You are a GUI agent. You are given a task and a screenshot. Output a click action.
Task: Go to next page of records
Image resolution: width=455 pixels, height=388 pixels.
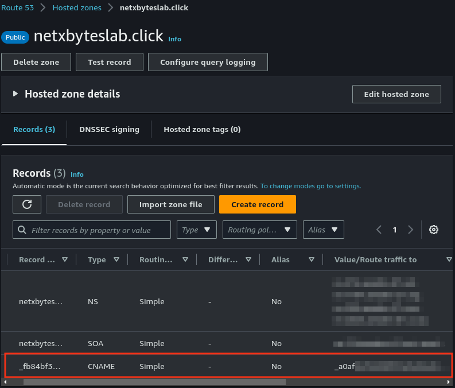[410, 230]
